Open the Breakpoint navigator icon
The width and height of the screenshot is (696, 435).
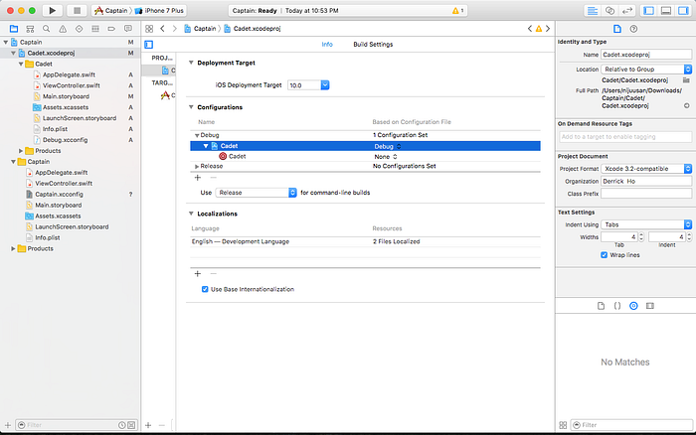point(111,29)
